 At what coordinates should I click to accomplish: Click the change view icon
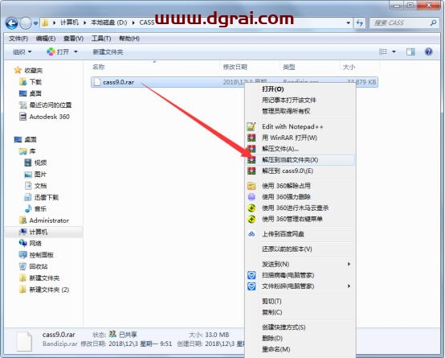point(383,51)
